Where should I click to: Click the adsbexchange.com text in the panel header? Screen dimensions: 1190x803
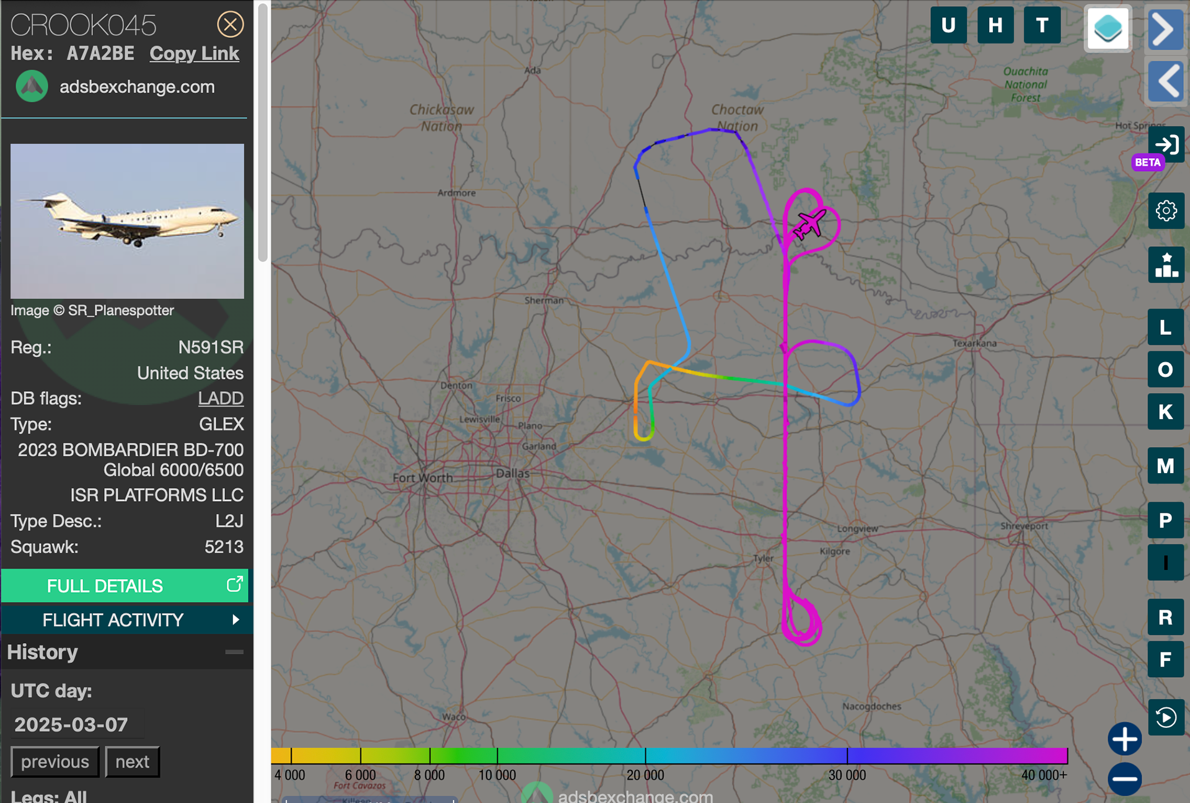[x=137, y=87]
